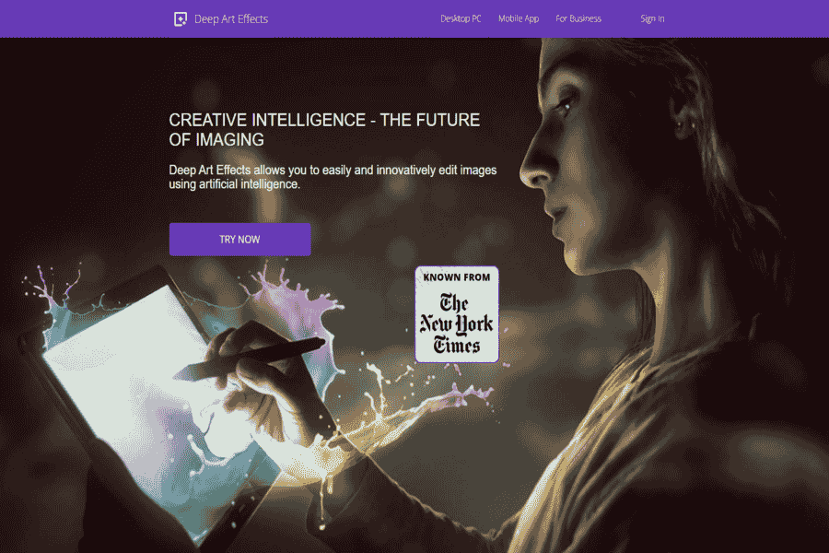
Task: Click the Deep Art Effects description paragraph
Action: click(333, 177)
